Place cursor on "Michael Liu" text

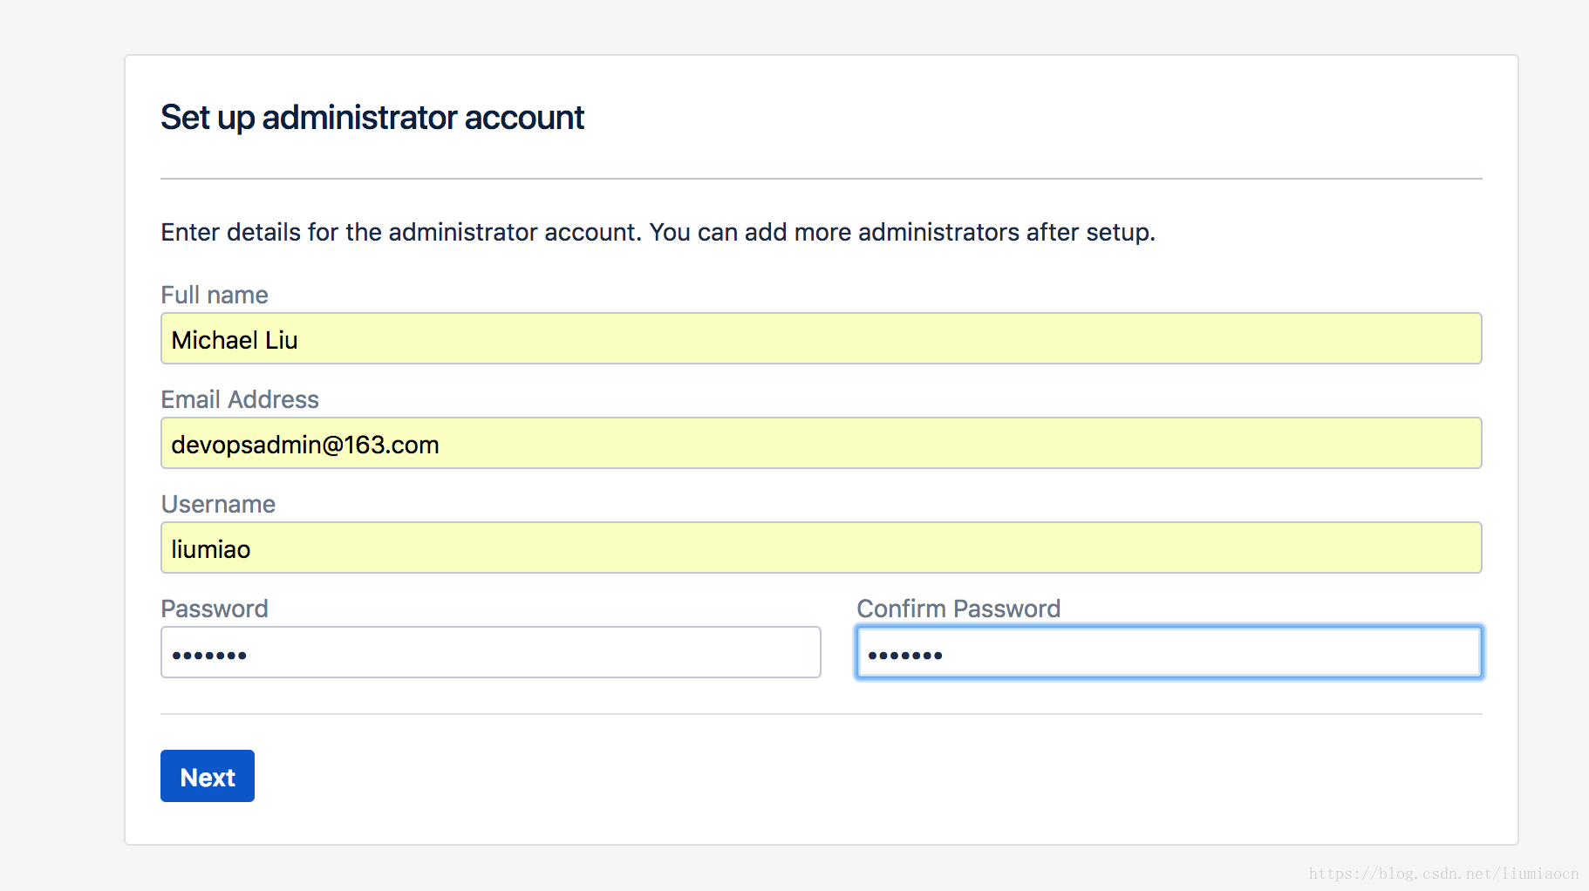[x=235, y=340]
